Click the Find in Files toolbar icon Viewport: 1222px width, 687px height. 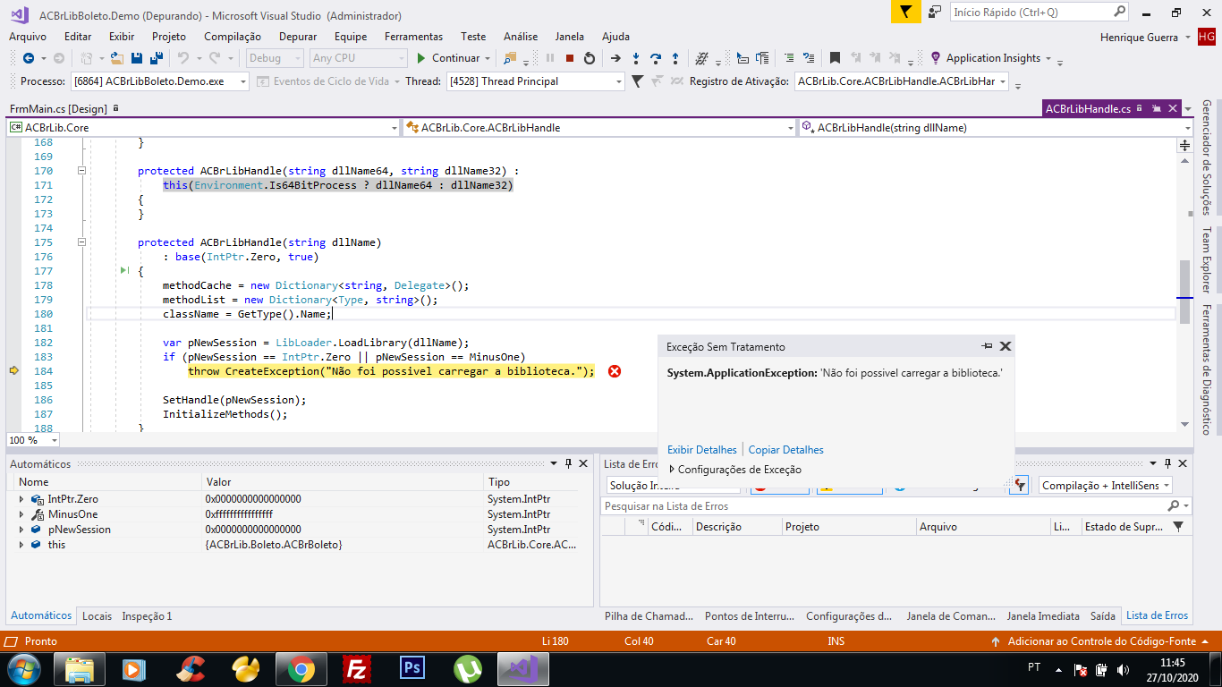pos(510,58)
